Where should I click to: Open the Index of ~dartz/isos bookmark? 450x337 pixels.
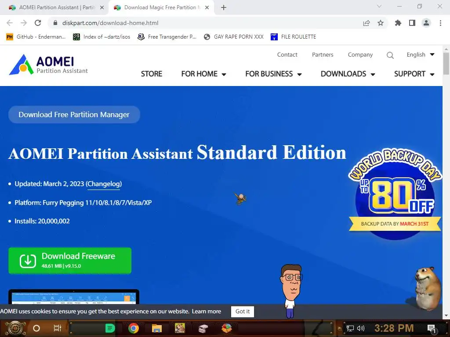click(x=102, y=37)
